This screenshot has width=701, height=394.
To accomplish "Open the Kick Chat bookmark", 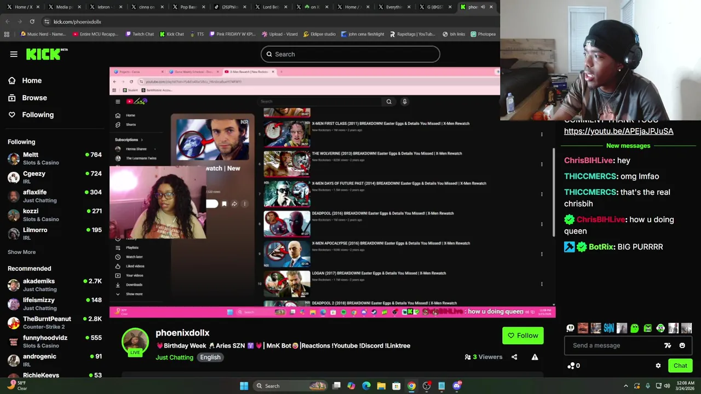I will 171,34.
